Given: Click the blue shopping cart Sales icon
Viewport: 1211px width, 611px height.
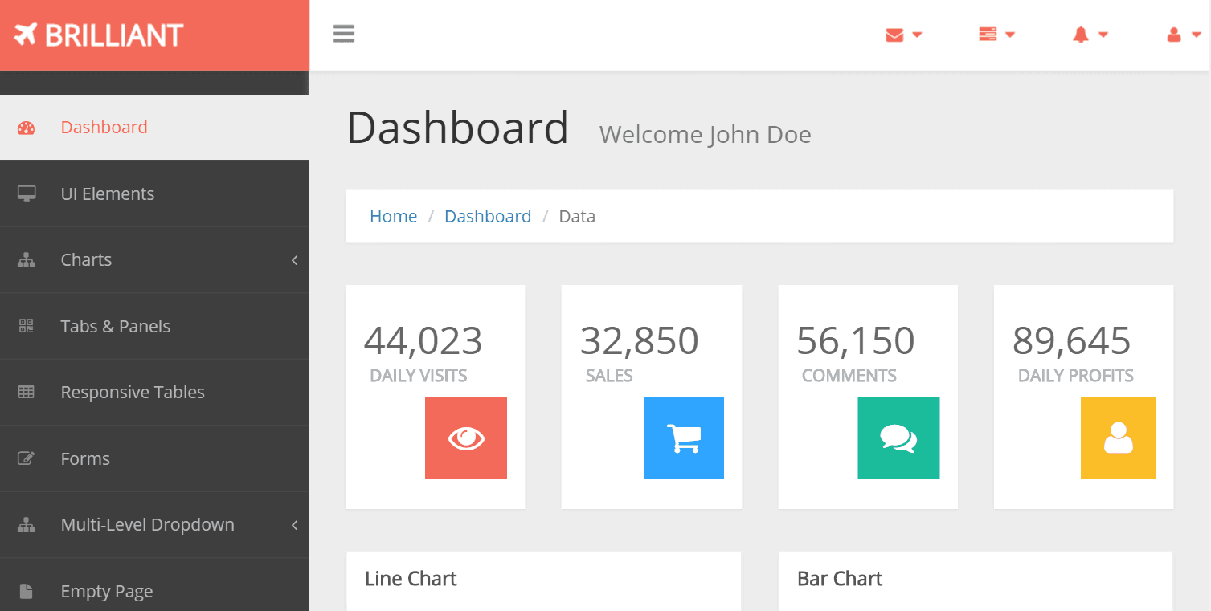Looking at the screenshot, I should point(684,438).
